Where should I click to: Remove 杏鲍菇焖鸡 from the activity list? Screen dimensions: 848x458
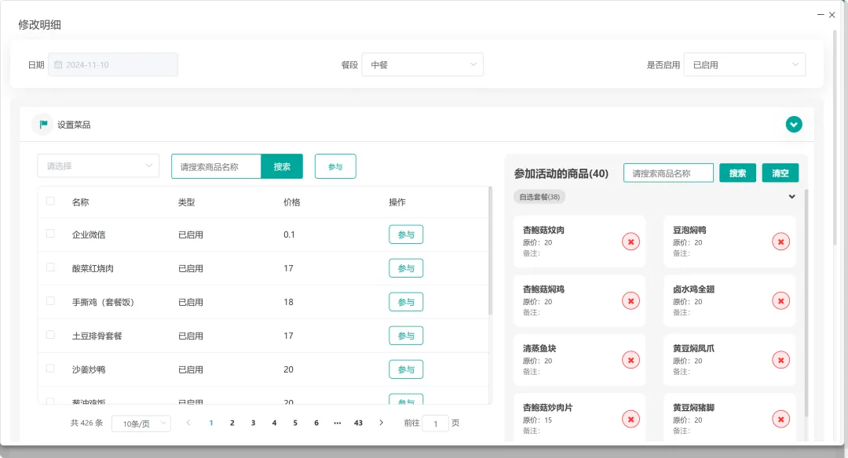[631, 301]
